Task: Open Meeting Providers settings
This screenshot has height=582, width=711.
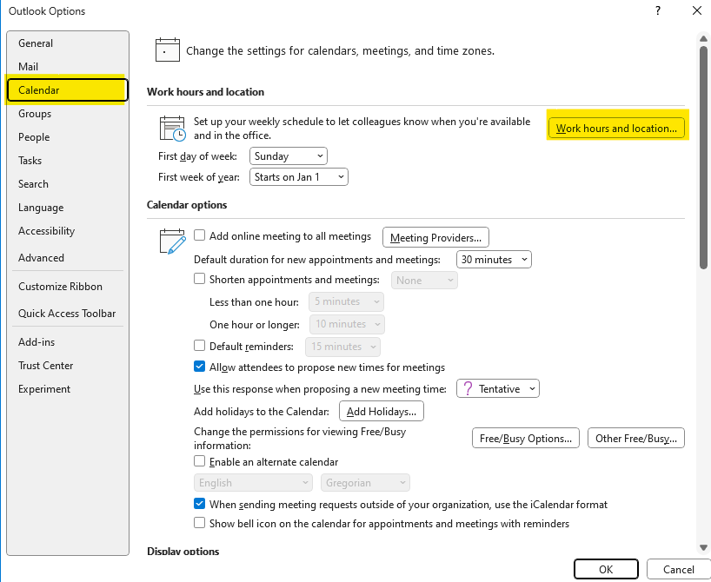Action: tap(435, 237)
